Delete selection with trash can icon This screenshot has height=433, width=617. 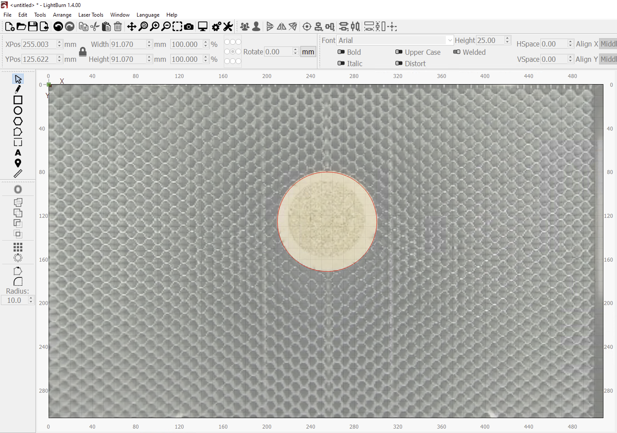point(118,27)
